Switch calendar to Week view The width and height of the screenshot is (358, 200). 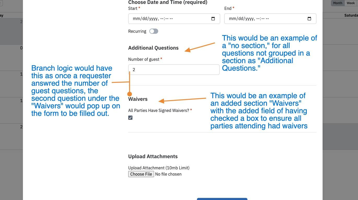(351, 3)
